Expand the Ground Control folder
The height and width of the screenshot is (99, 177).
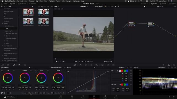[2, 46]
